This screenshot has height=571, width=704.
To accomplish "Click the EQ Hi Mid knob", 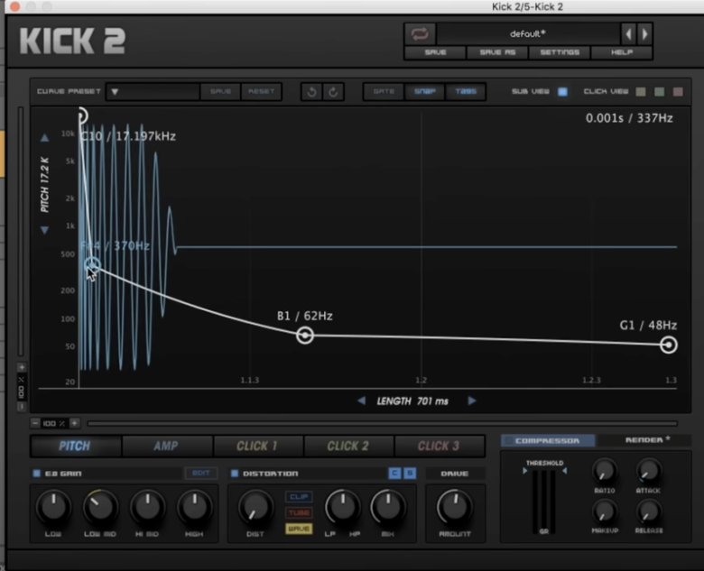I will (x=148, y=508).
